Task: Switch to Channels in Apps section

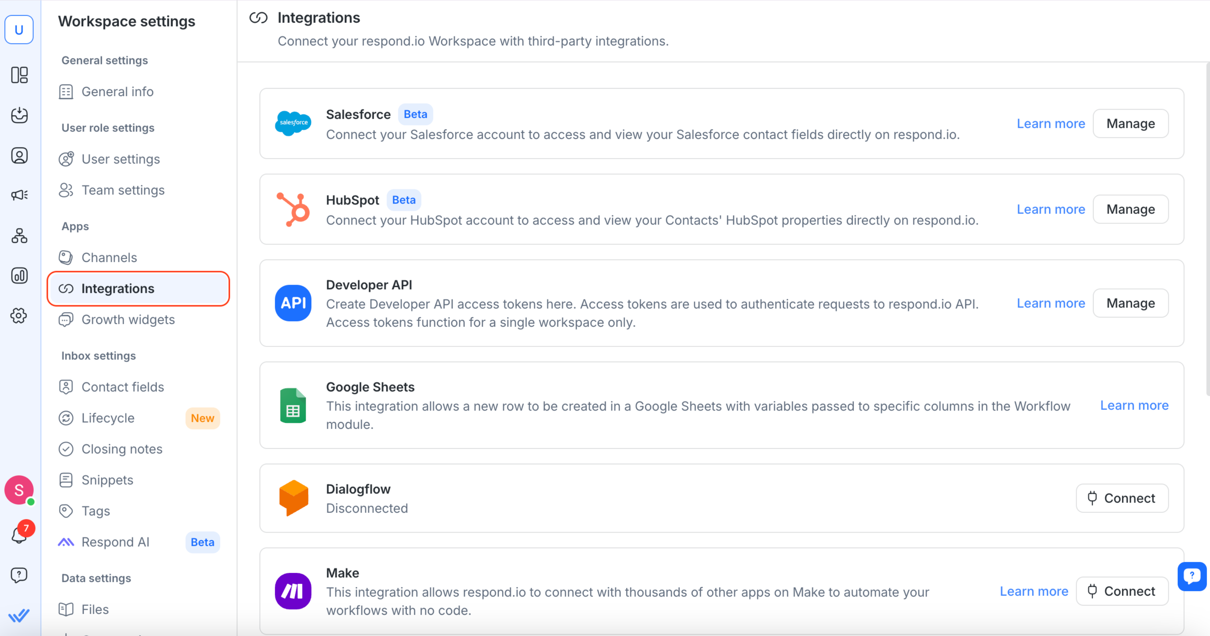Action: (x=109, y=257)
